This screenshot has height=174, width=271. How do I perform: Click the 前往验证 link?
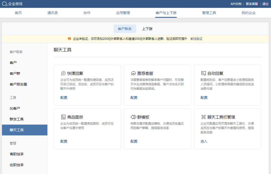pos(196,39)
